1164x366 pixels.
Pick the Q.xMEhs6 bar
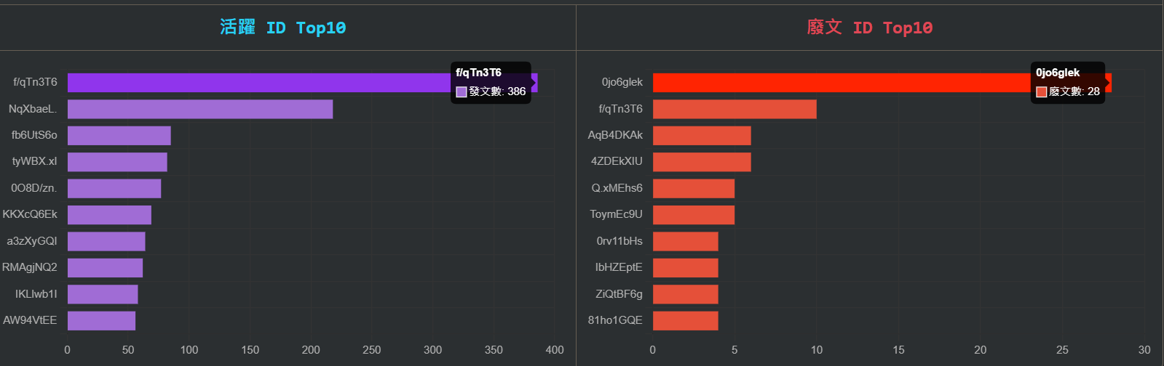coord(694,189)
